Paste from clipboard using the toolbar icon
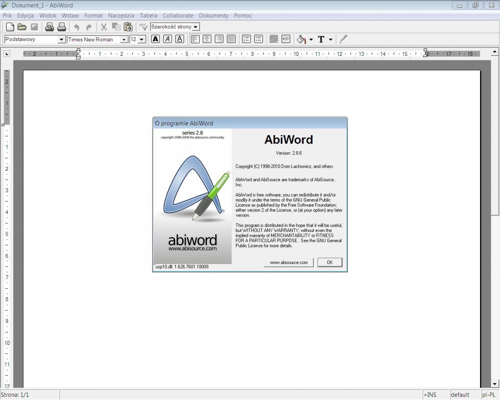Screen dimensions: 500x414 point(128,27)
